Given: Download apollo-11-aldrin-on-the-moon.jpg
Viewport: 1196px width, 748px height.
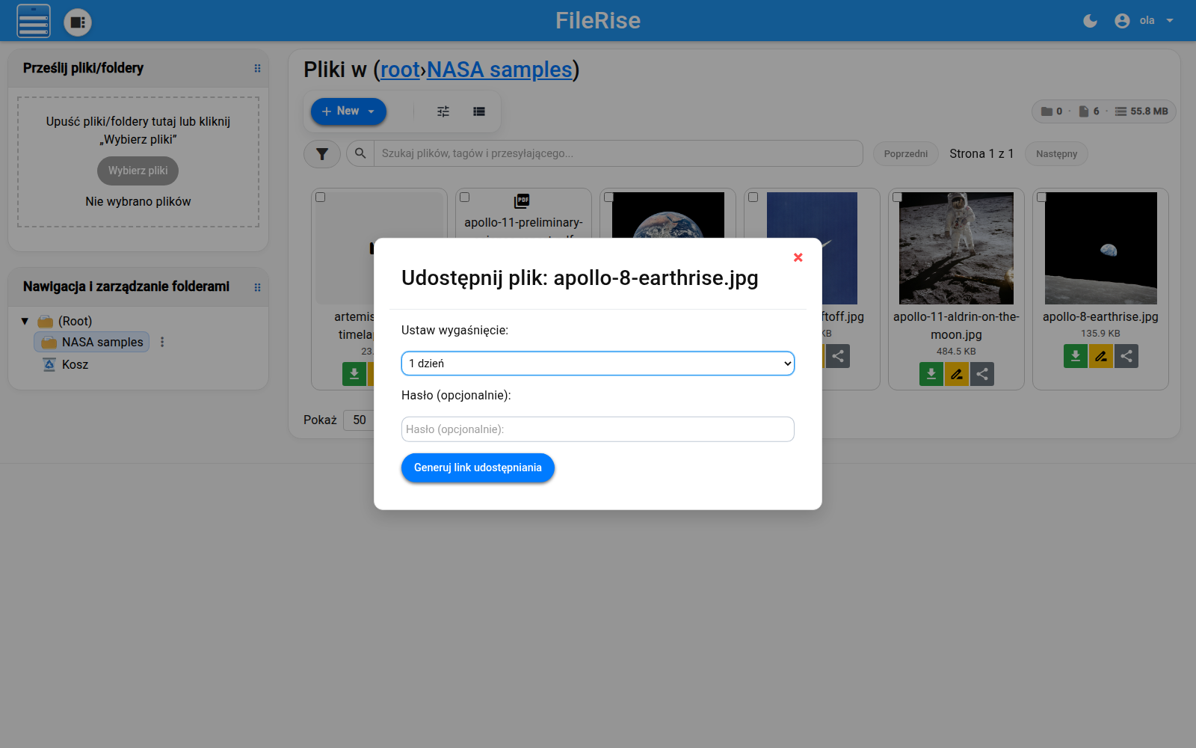Looking at the screenshot, I should [931, 374].
